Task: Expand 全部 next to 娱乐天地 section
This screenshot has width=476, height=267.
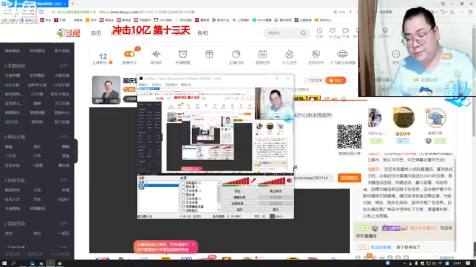Action: [64, 137]
